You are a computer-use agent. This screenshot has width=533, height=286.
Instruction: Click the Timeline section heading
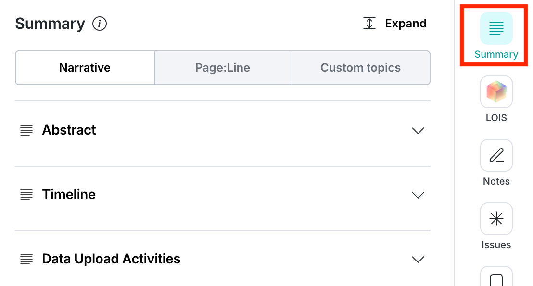click(x=69, y=195)
